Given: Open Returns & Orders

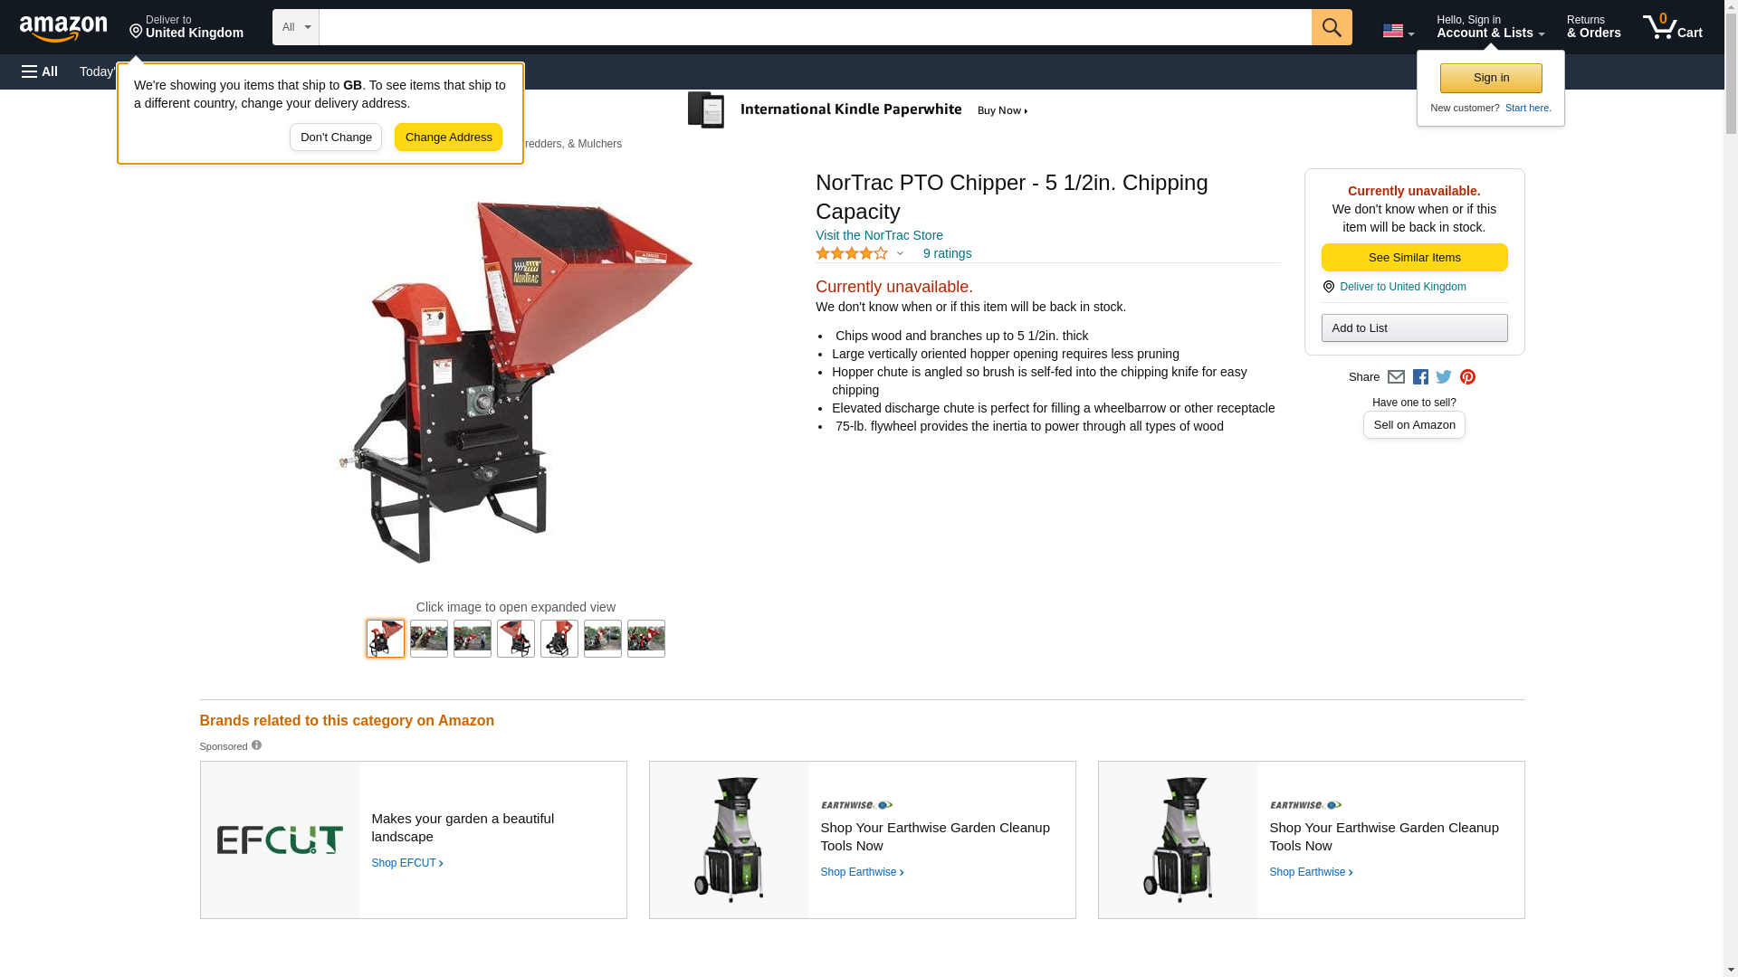Looking at the screenshot, I should coord(1593,26).
